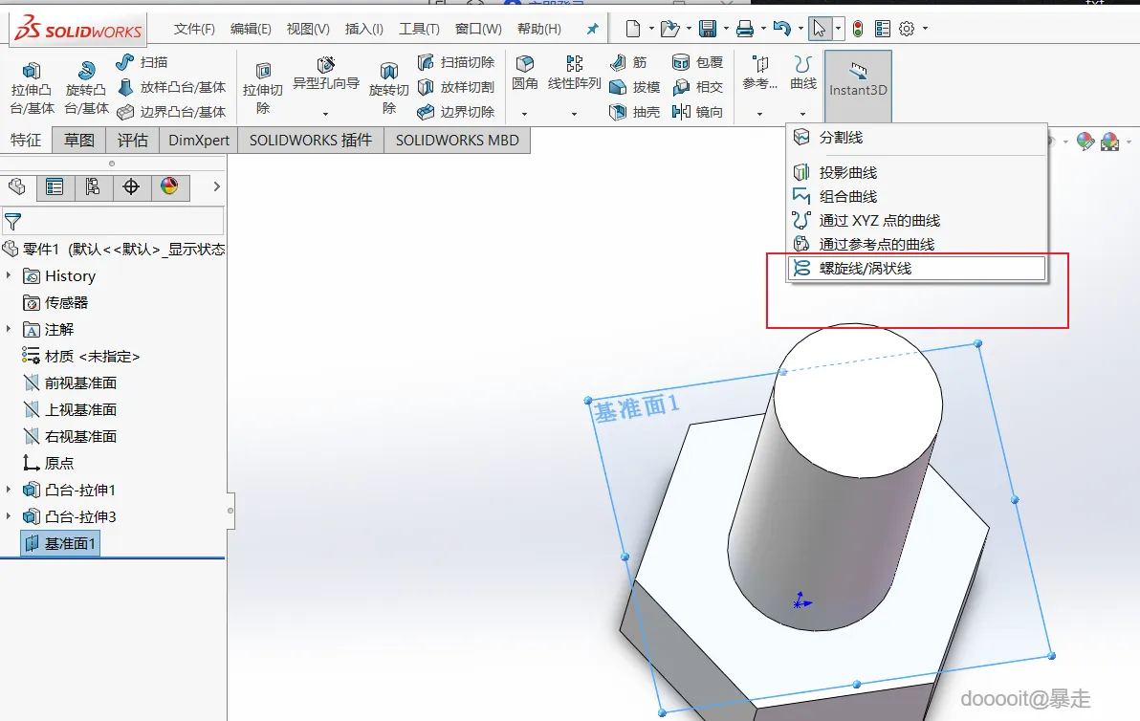The height and width of the screenshot is (721, 1140).
Task: Select Lofted Cut (放样切割)
Action: (456, 87)
